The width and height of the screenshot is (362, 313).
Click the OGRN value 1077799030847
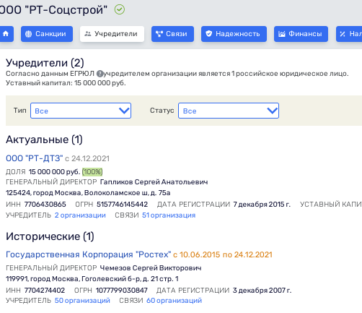point(122,290)
